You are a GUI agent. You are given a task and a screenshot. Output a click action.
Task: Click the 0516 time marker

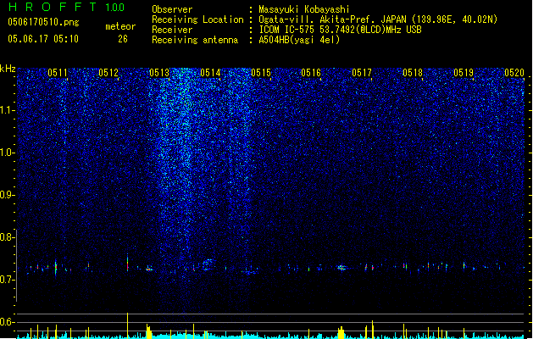[311, 73]
